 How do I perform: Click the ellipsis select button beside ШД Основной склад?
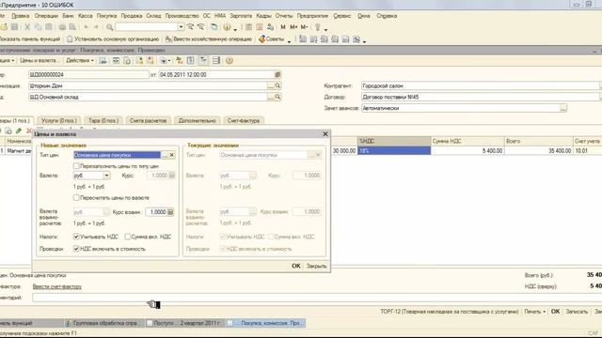pyautogui.click(x=271, y=97)
